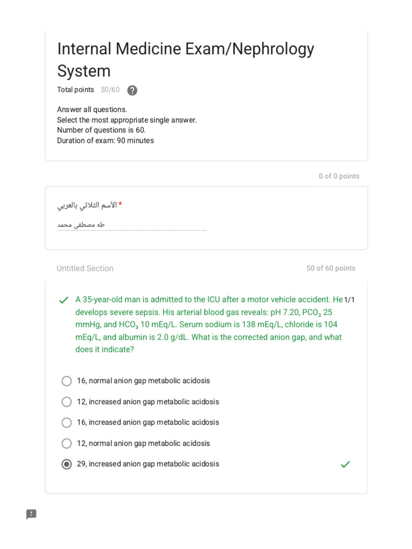The image size is (412, 549).
Task: Select radio for 12, normal anion gap
Action: pos(67,443)
